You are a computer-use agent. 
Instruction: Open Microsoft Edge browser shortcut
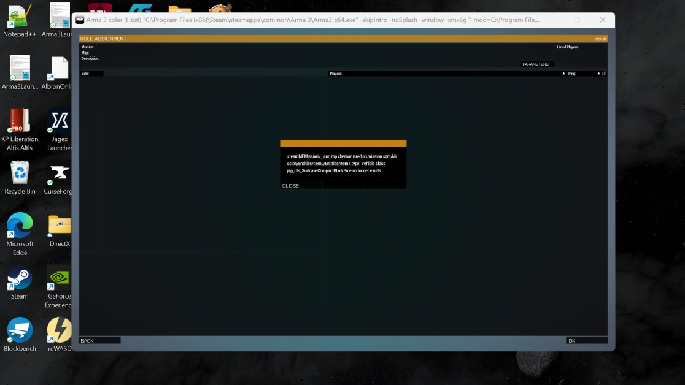point(20,234)
